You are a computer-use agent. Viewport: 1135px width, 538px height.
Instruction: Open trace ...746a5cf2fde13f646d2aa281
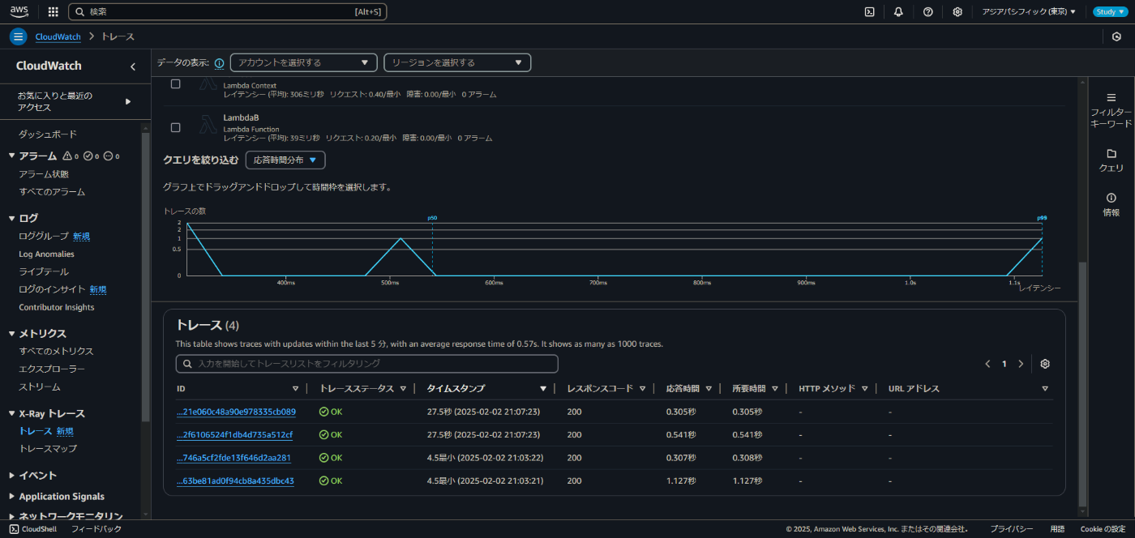pos(233,457)
